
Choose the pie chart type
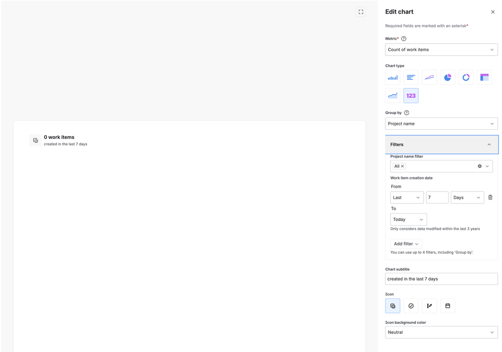448,77
